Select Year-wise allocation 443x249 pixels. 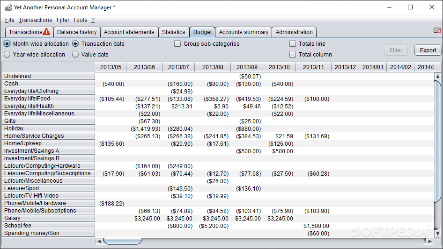(34, 54)
